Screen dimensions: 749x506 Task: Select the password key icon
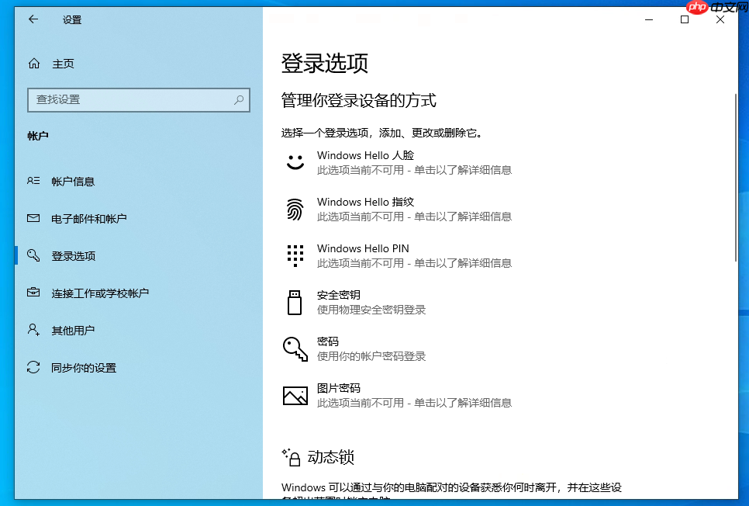[x=295, y=348]
